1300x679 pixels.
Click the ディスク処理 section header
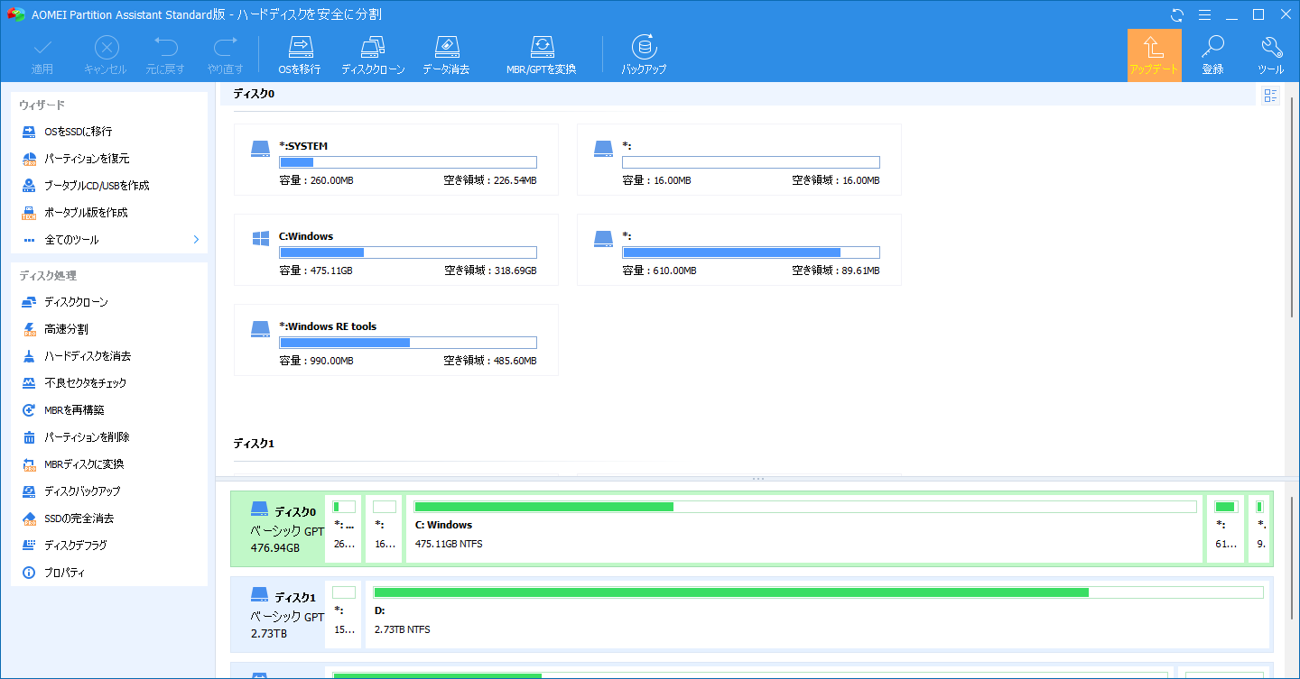(48, 276)
